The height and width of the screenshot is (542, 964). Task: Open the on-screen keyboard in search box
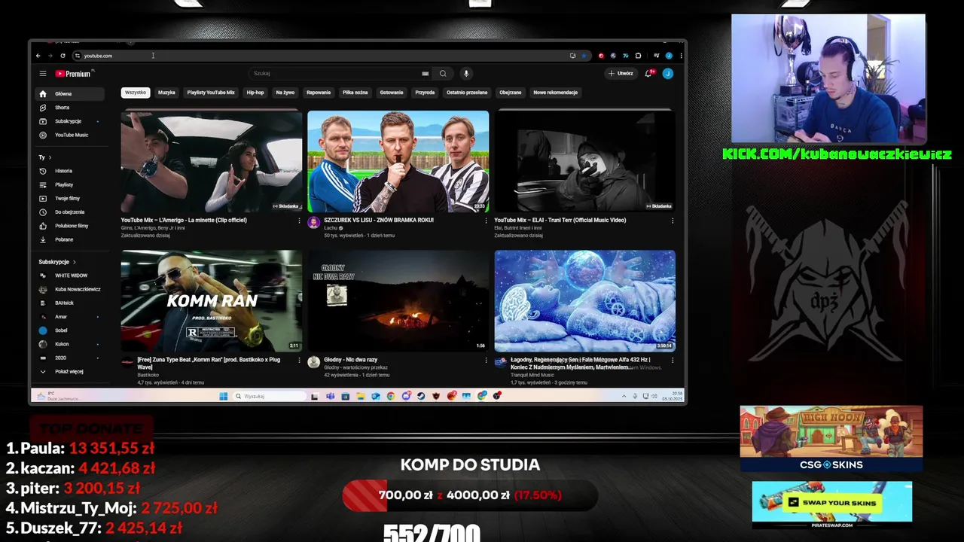(426, 74)
